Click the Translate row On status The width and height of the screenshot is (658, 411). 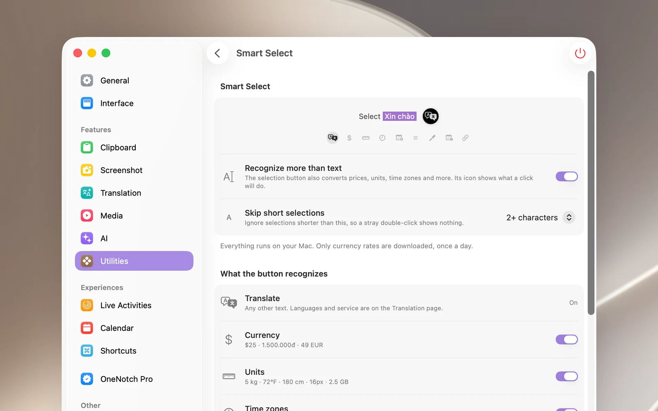(x=573, y=302)
